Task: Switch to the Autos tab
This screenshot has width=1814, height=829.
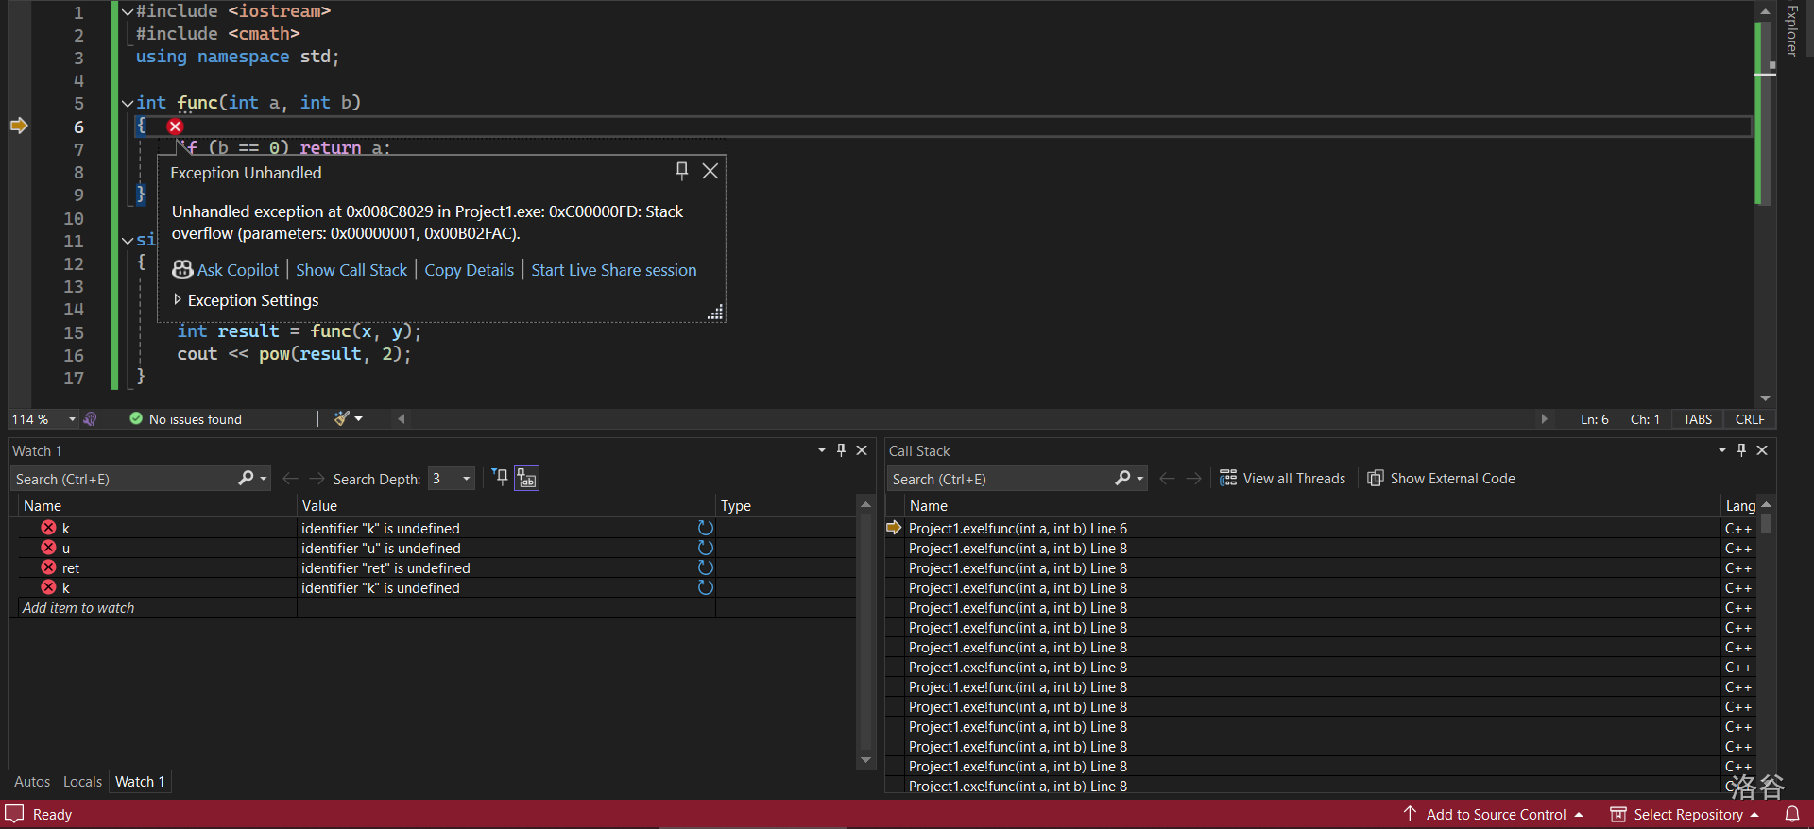Action: (32, 782)
